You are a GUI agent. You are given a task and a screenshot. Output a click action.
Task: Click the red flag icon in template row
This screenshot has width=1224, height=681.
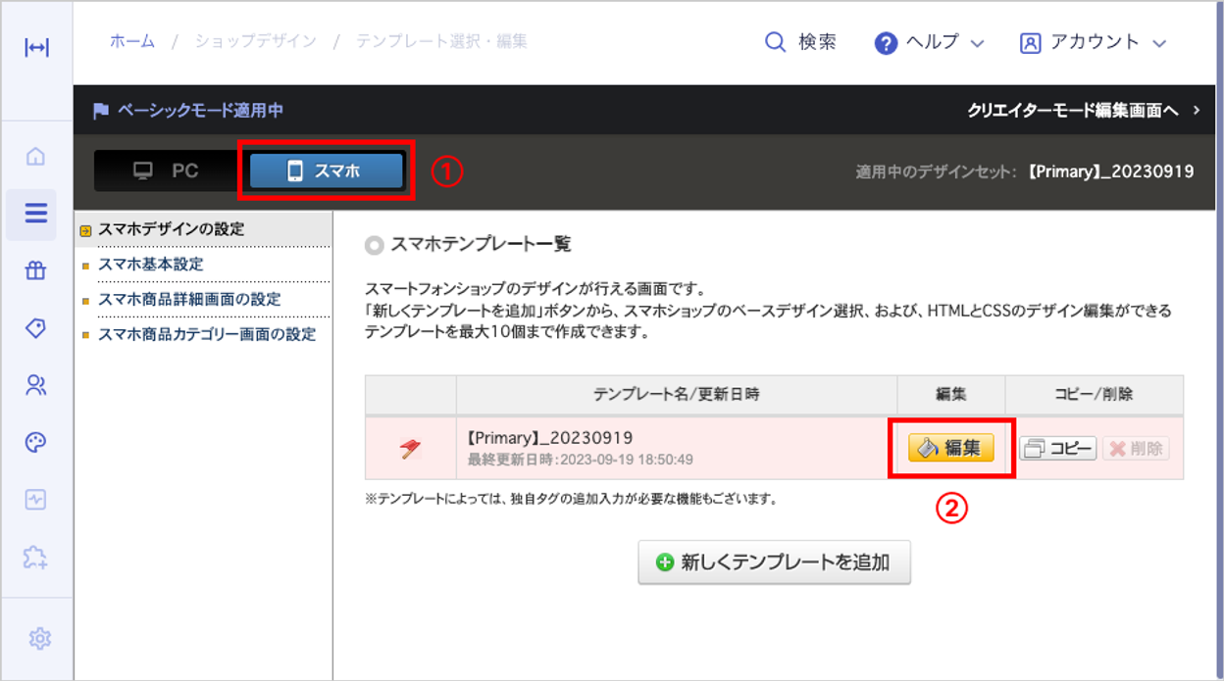pyautogui.click(x=410, y=449)
